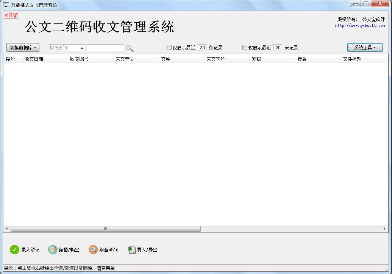The height and width of the screenshot is (274, 392).
Task: Click the 录入登记 green check icon
Action: coord(14,249)
